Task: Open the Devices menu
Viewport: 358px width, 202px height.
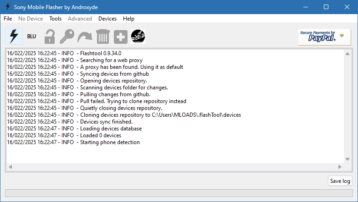Action: 107,19
